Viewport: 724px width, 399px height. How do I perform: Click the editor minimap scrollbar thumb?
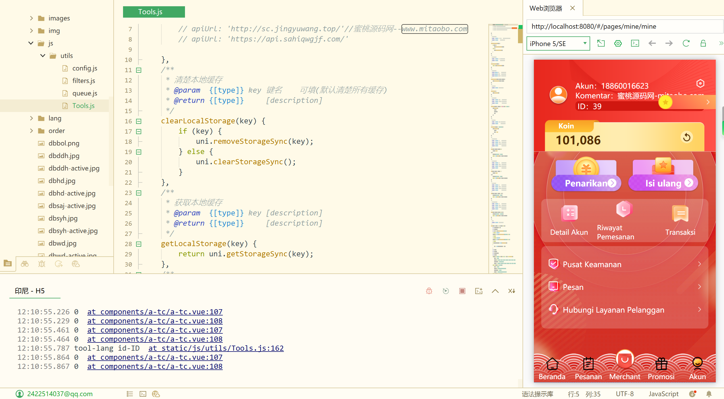(x=520, y=36)
